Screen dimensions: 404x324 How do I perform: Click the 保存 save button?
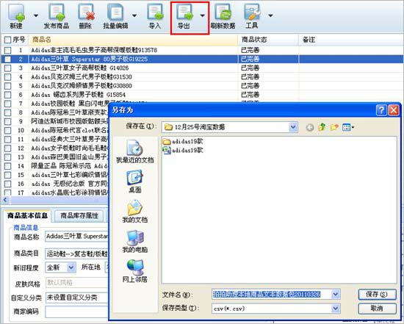point(377,294)
